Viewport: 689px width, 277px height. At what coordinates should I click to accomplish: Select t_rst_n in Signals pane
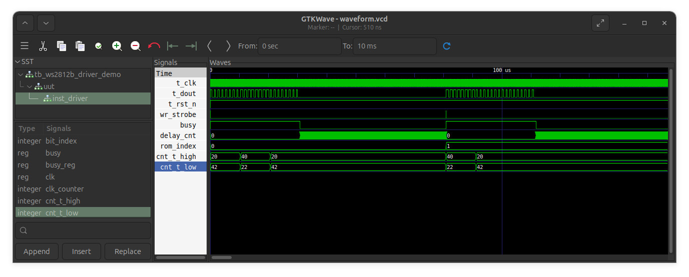click(181, 104)
